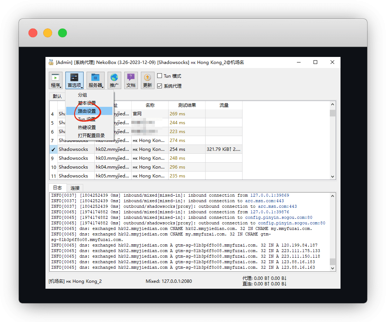Choose 热键设置 in the dropdown menu
Viewport: 386px width, 322px height.
(87, 127)
